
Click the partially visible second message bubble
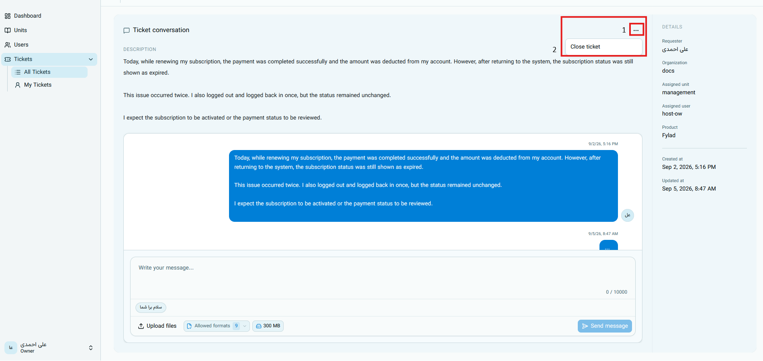coord(608,245)
